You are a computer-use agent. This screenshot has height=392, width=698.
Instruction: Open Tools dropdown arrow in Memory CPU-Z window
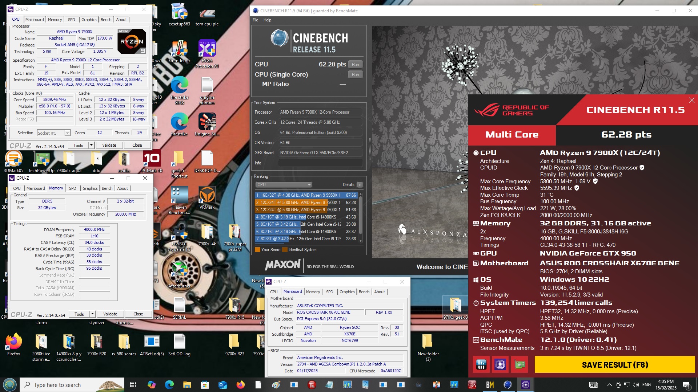[92, 314]
